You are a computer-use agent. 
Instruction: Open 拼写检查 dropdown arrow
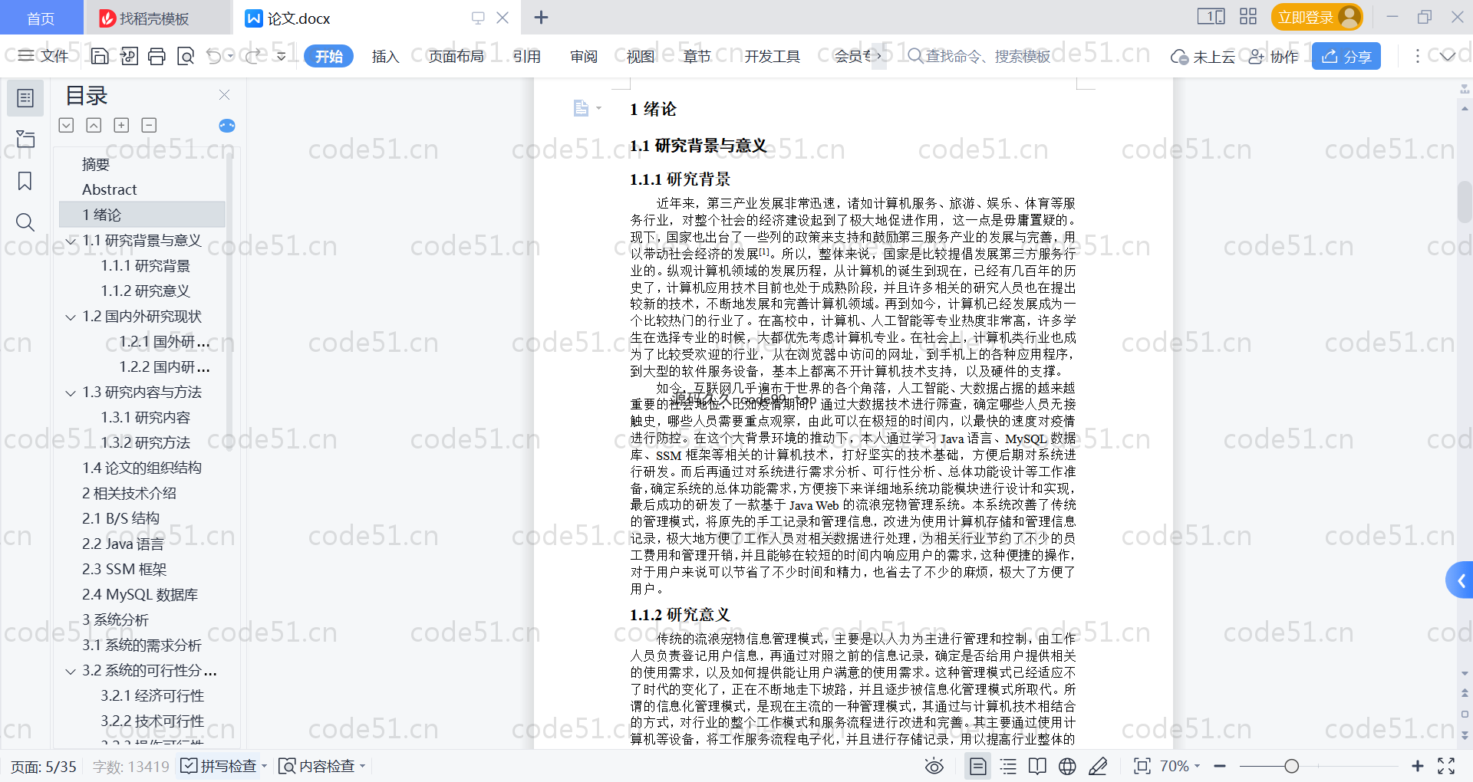264,766
